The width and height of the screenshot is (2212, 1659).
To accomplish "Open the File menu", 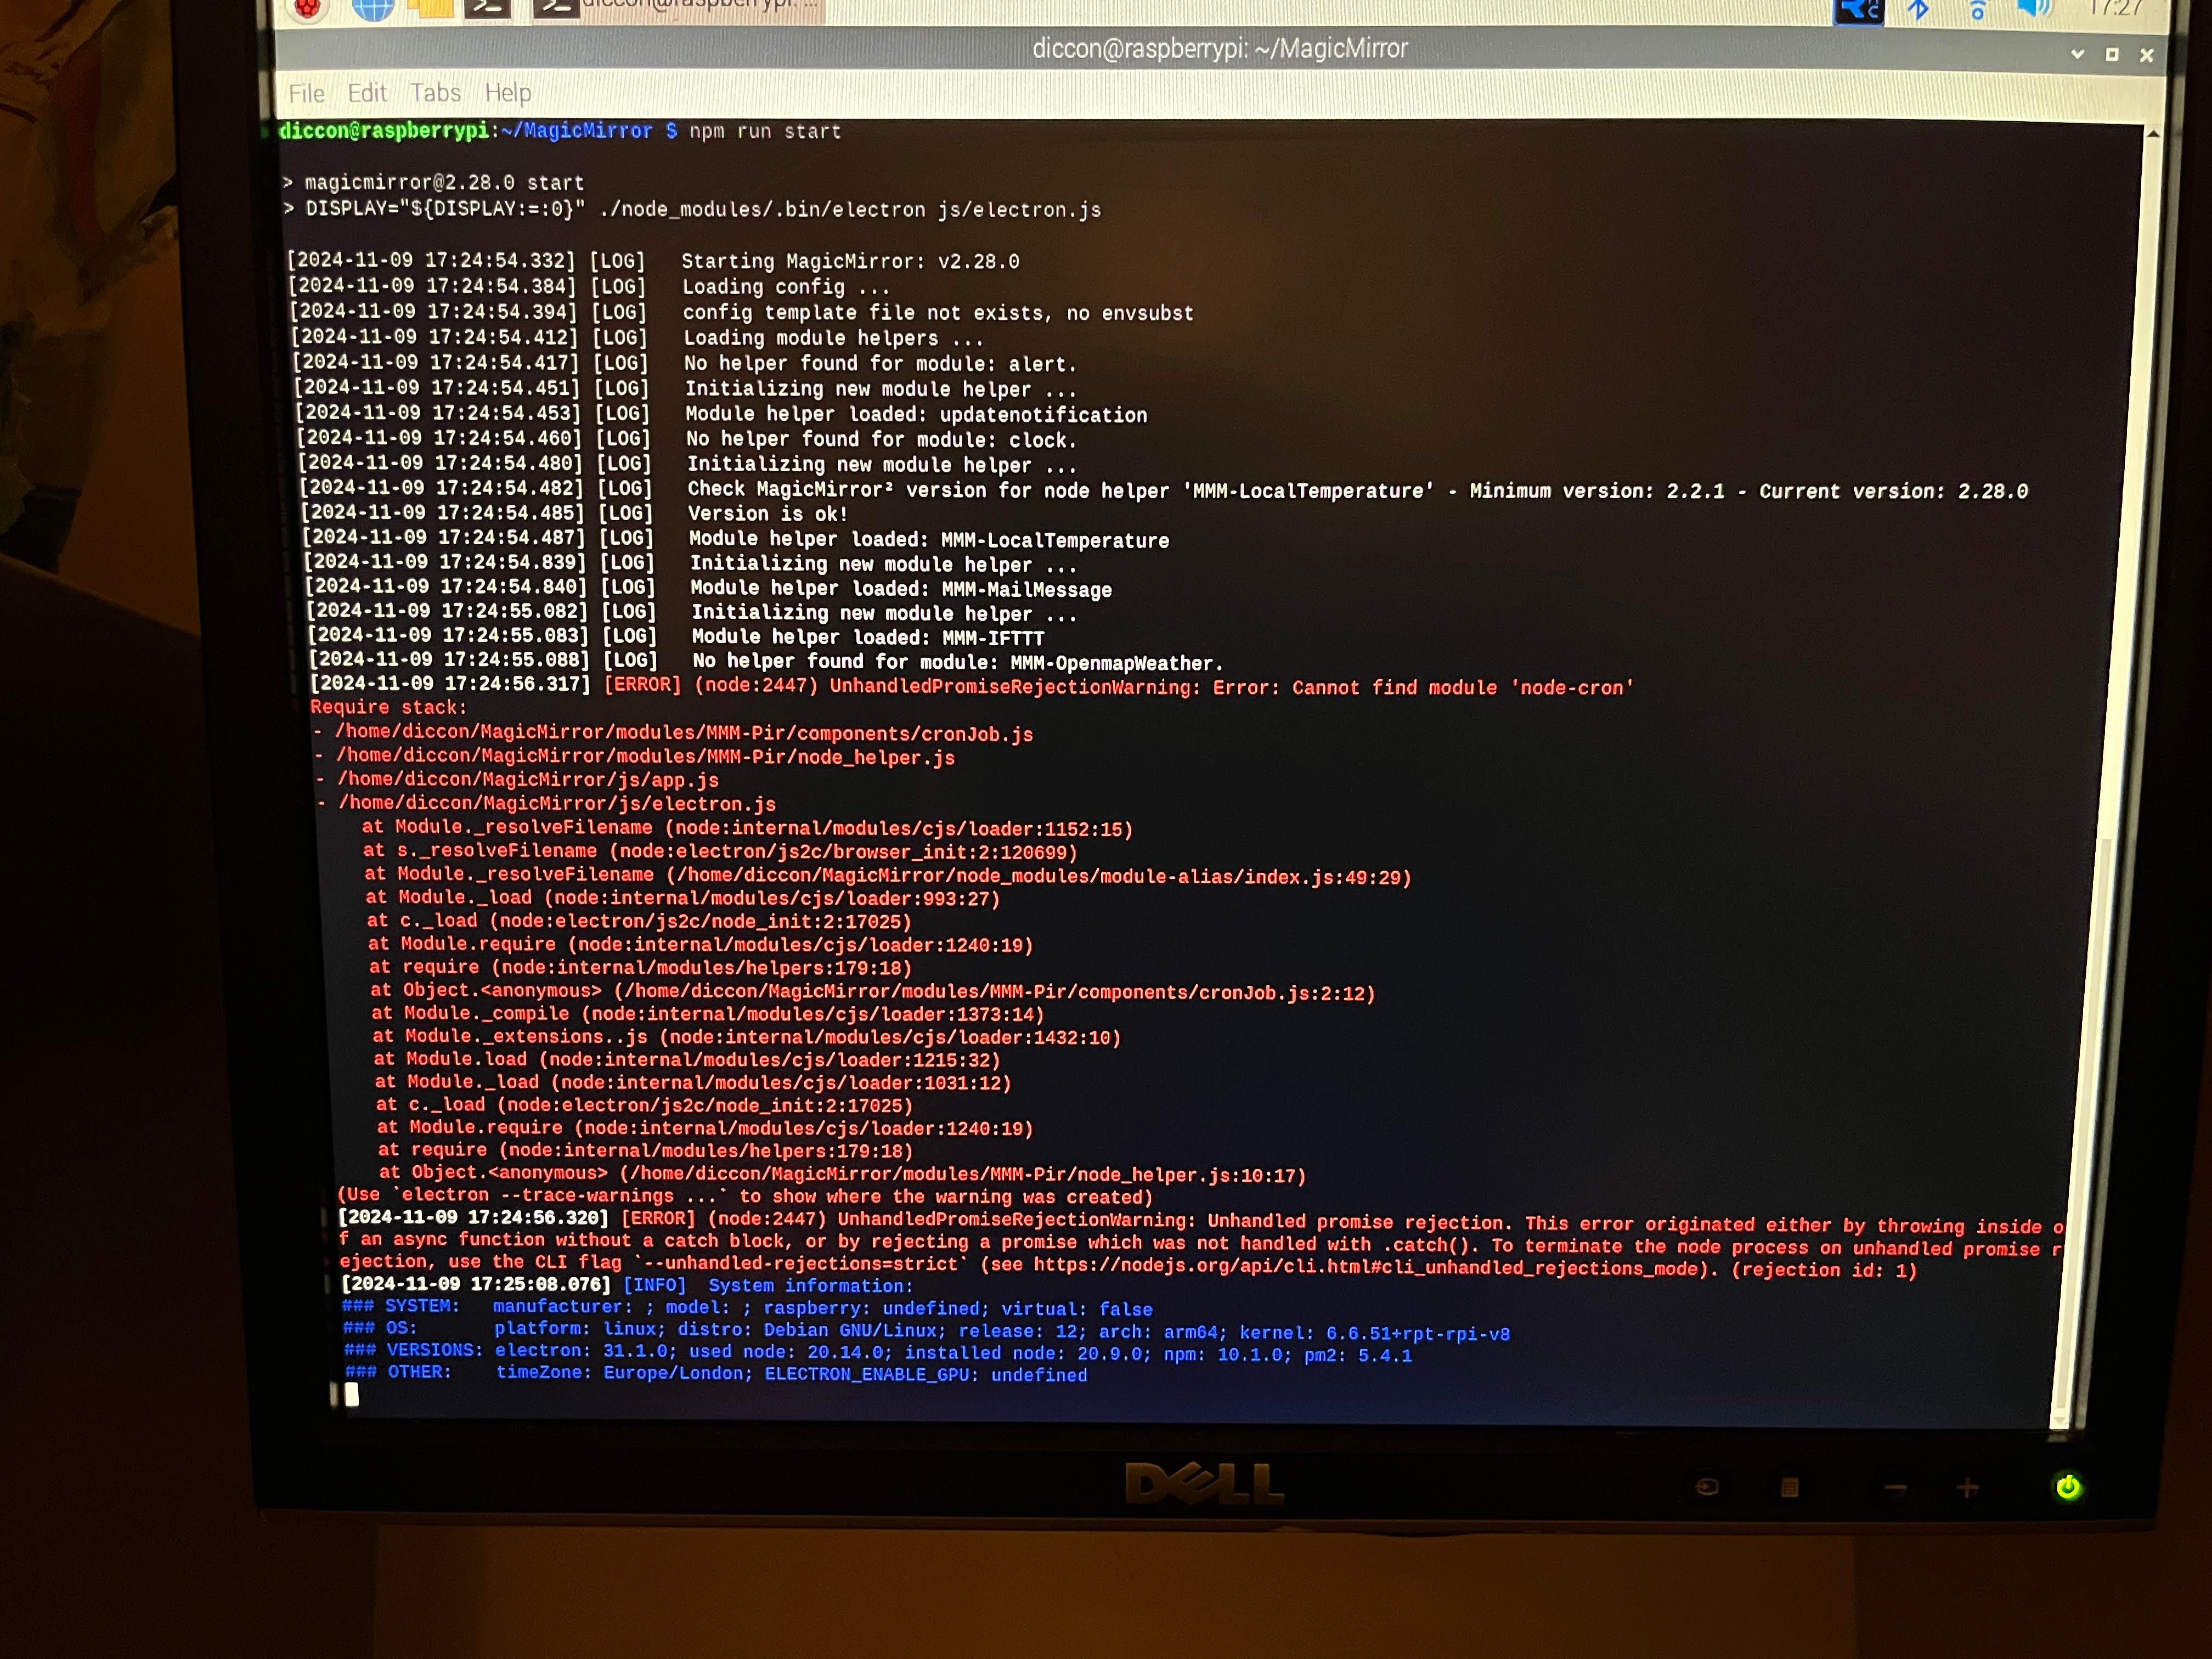I will (x=306, y=94).
